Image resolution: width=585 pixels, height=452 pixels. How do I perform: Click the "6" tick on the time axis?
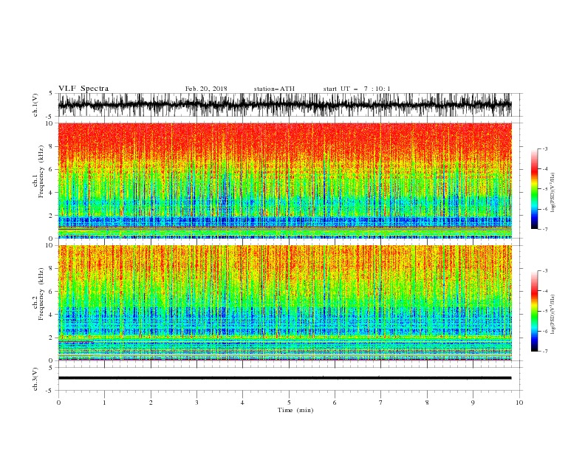pyautogui.click(x=335, y=403)
